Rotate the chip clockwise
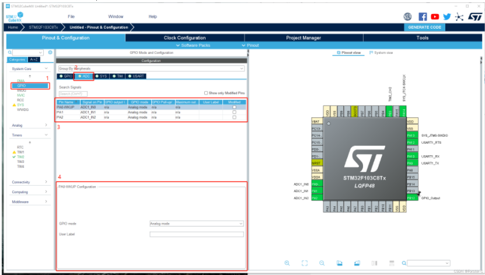The height and width of the screenshot is (275, 485). point(340,263)
